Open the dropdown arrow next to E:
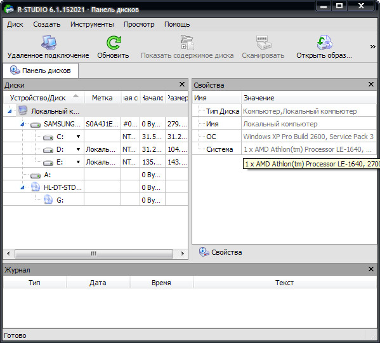Image resolution: width=380 pixels, height=343 pixels. click(78, 162)
